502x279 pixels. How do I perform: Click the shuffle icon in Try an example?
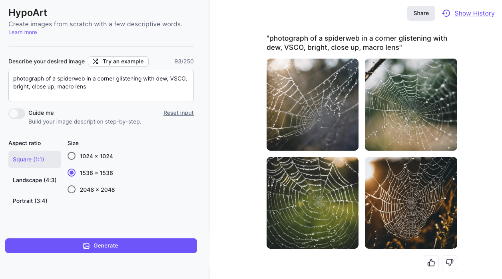(96, 61)
